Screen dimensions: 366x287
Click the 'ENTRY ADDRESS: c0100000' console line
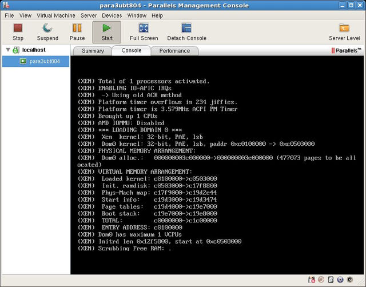[130, 228]
